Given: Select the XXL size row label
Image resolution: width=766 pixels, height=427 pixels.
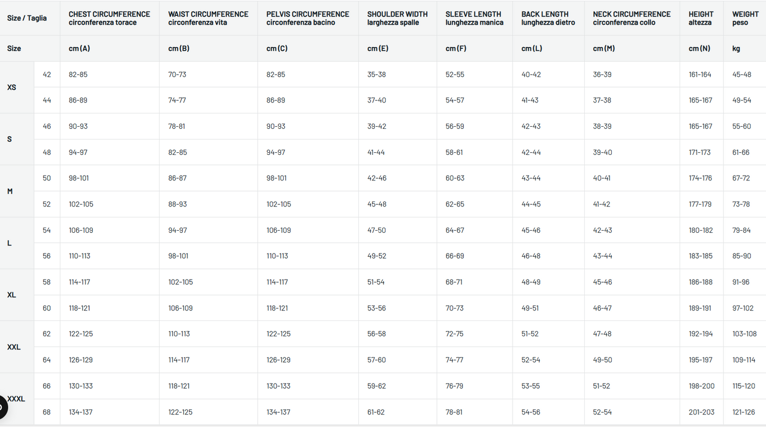Looking at the screenshot, I should (14, 347).
